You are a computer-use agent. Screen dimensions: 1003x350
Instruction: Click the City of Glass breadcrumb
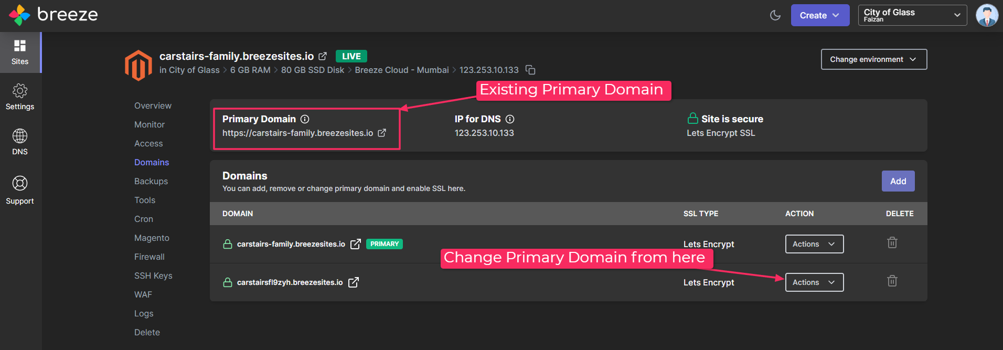click(x=194, y=70)
